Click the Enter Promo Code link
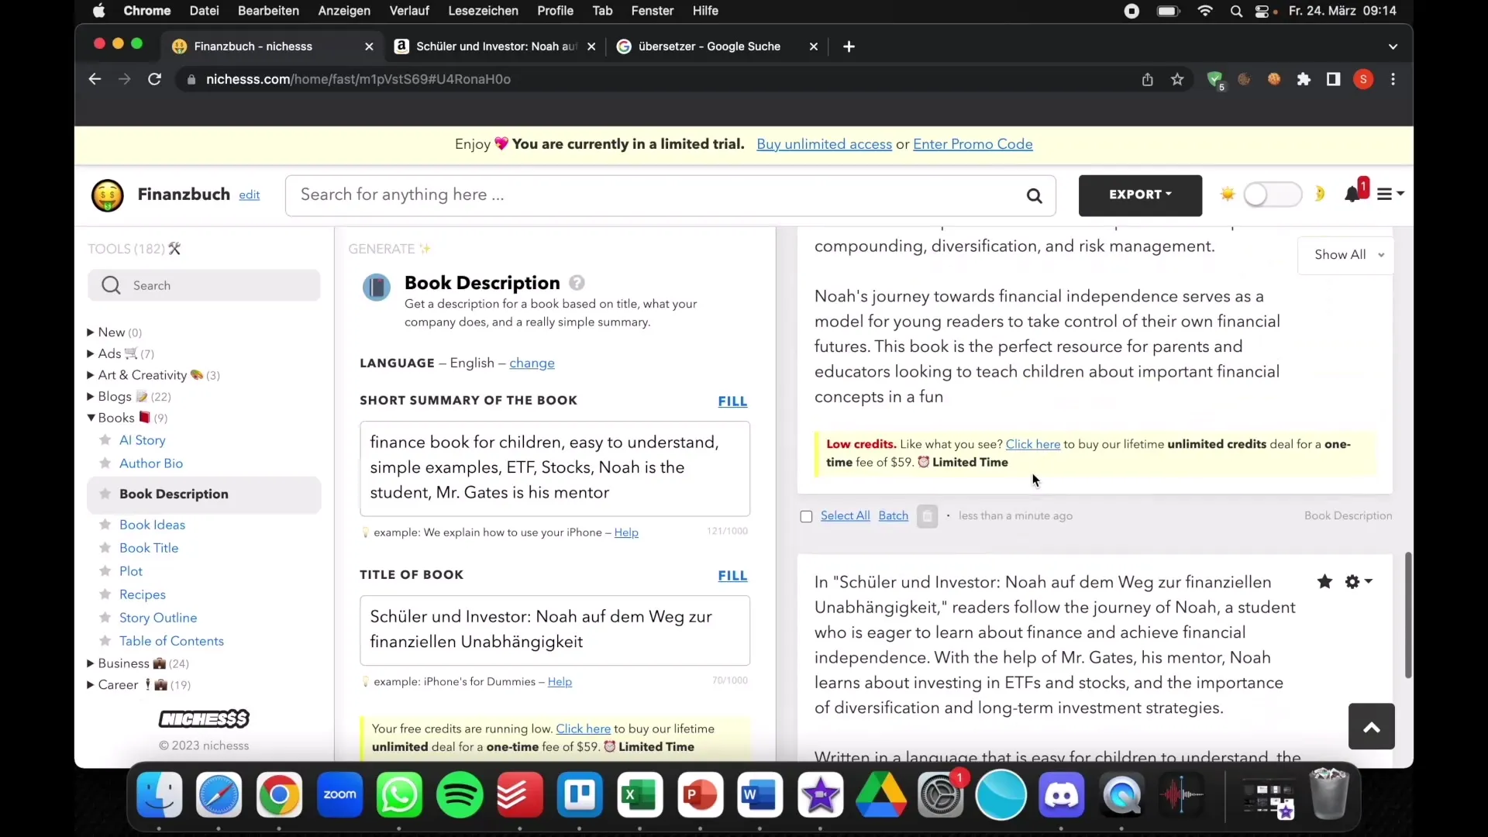The width and height of the screenshot is (1488, 837). tap(973, 144)
